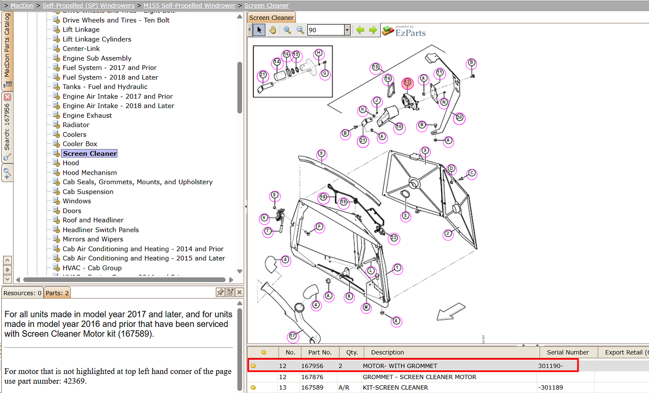This screenshot has width=649, height=393.
Task: Pin the notes panel
Action: [x=220, y=292]
